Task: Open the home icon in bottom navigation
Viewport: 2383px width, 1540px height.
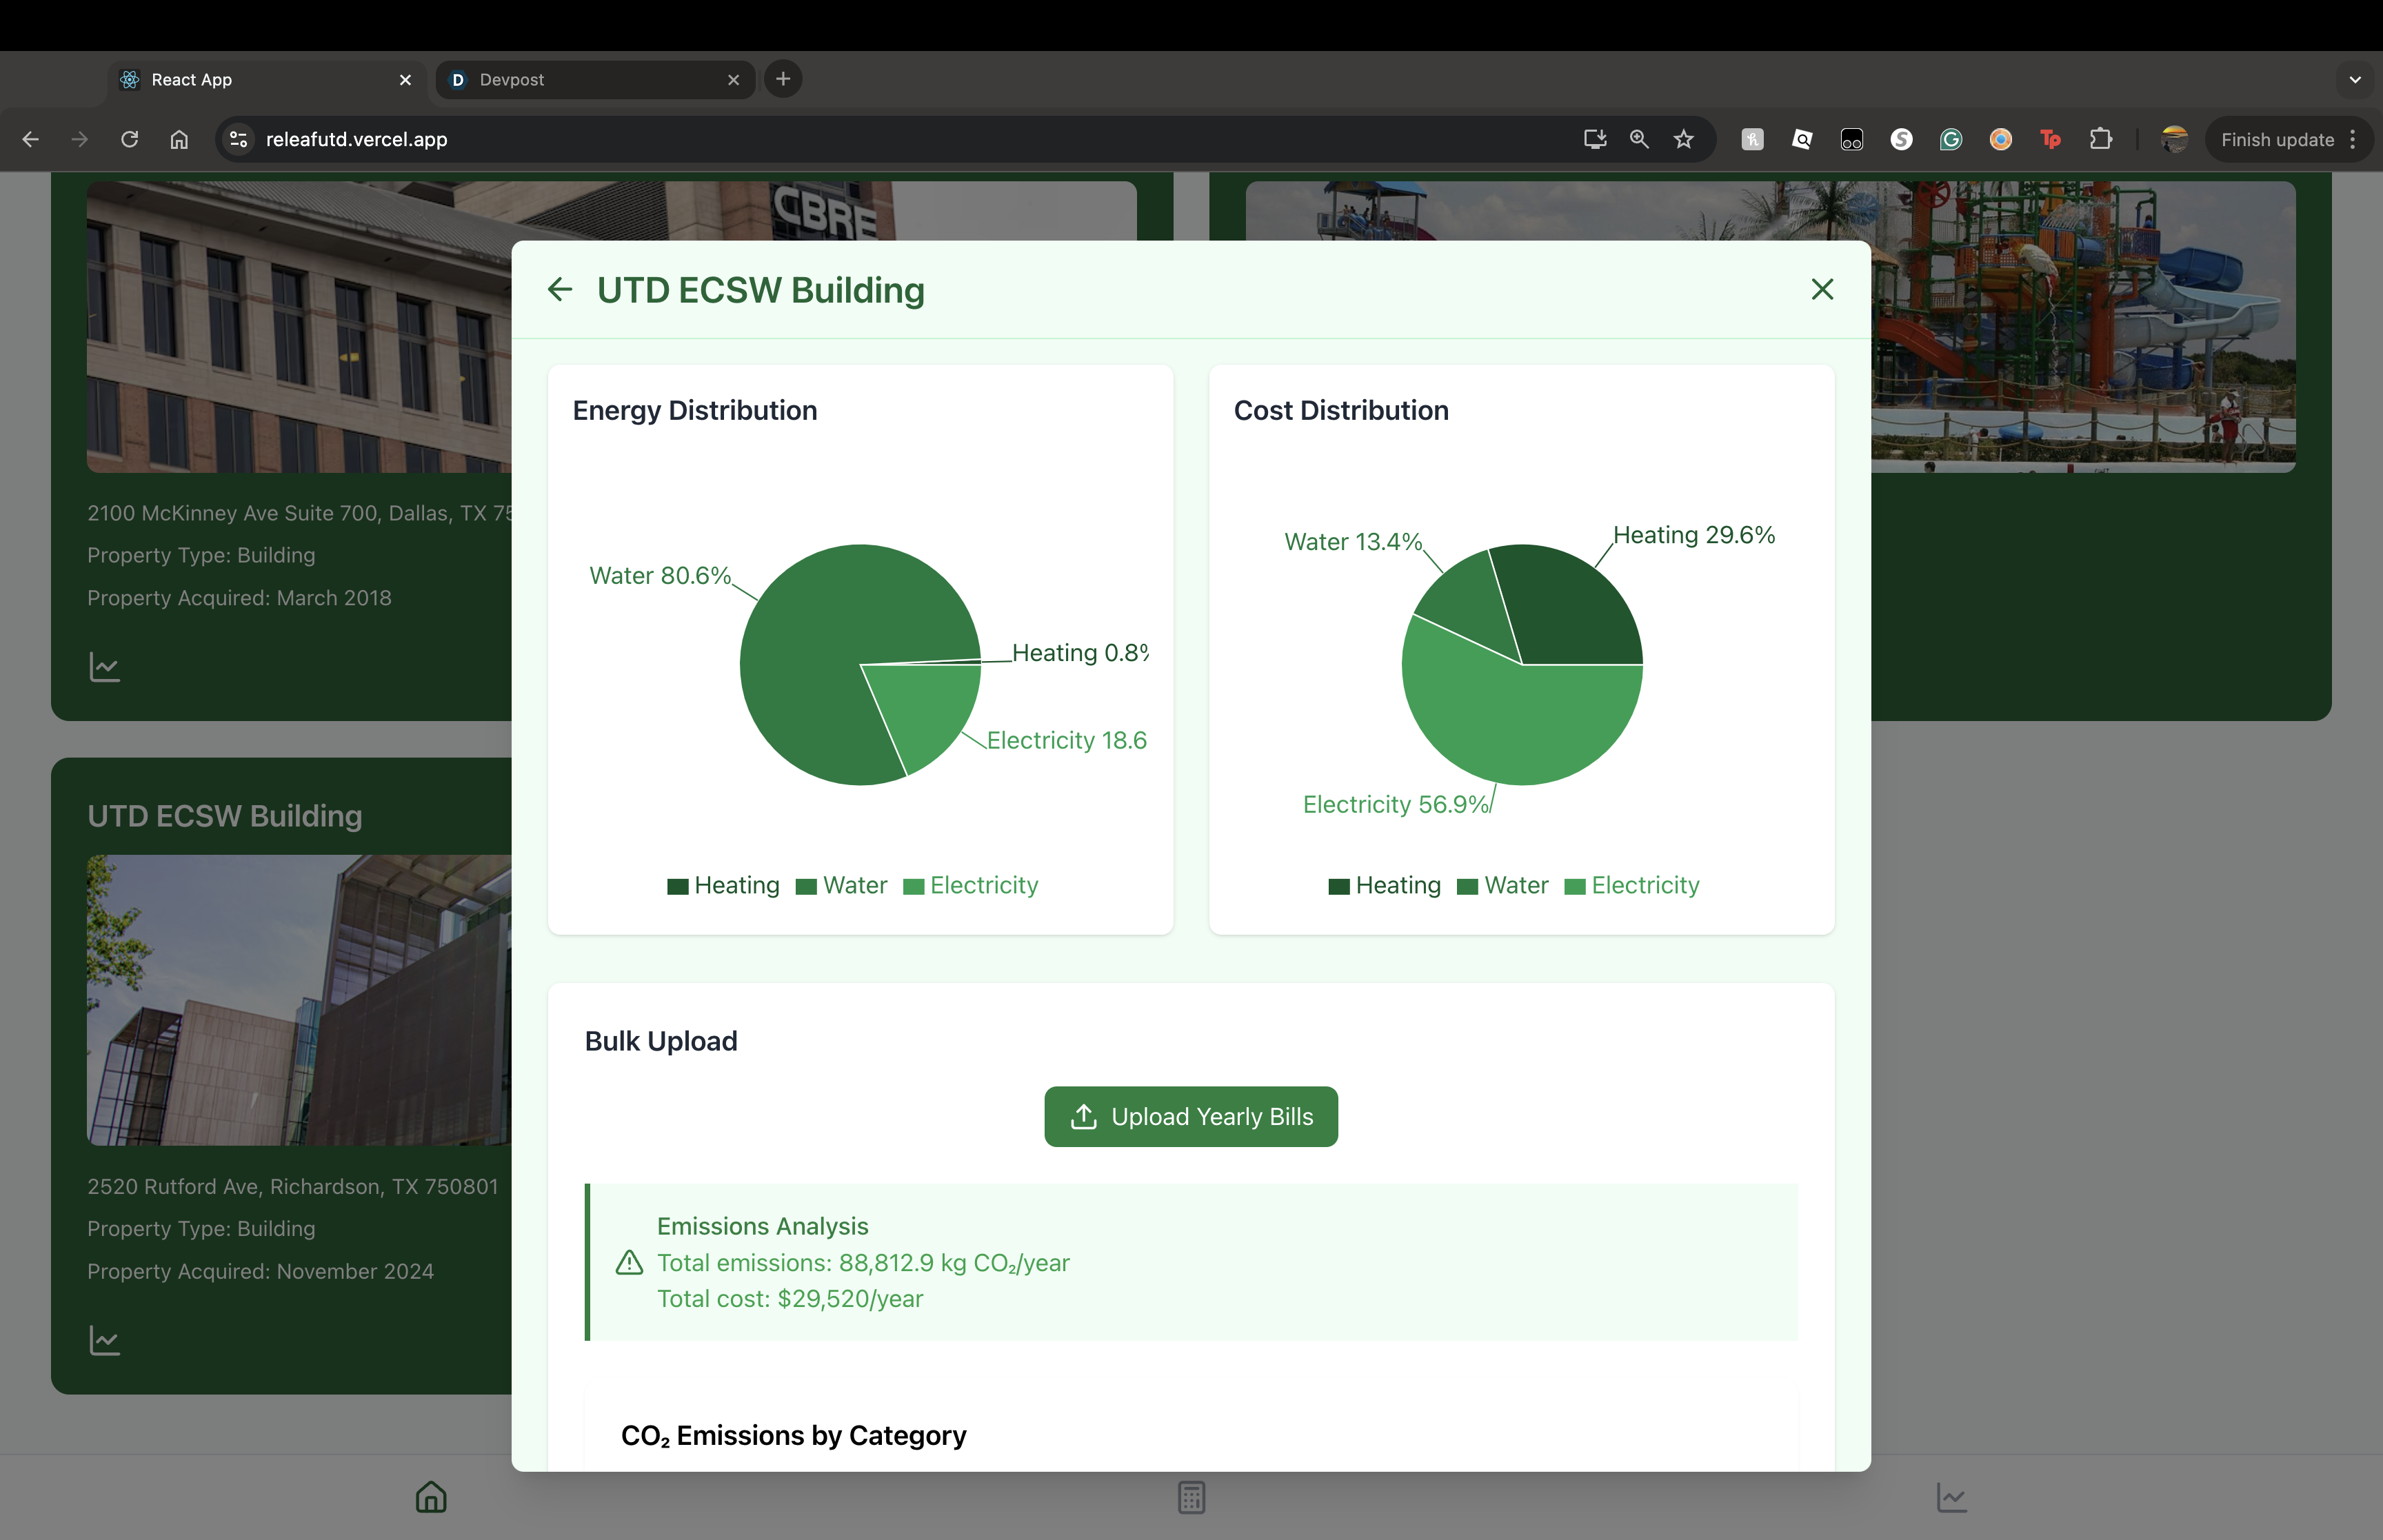Action: pyautogui.click(x=431, y=1497)
